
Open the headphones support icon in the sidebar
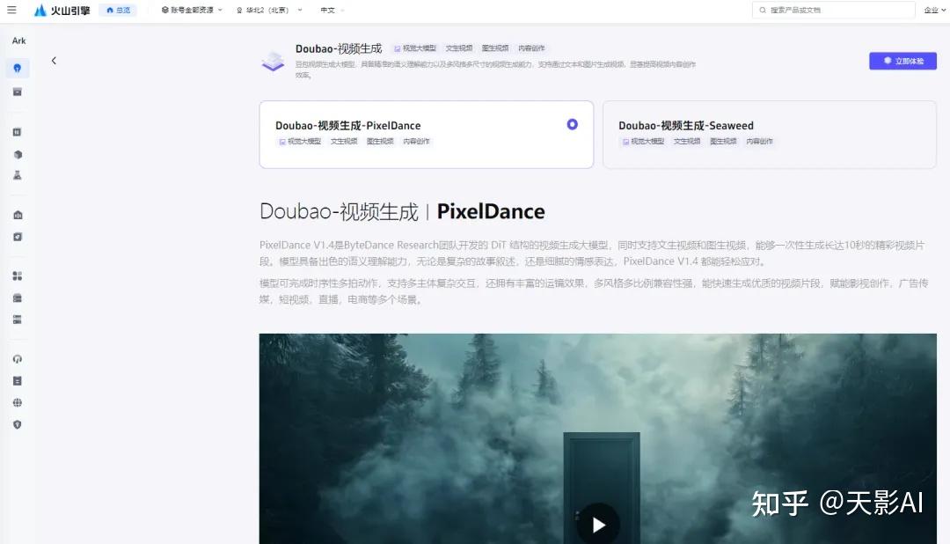coord(18,358)
